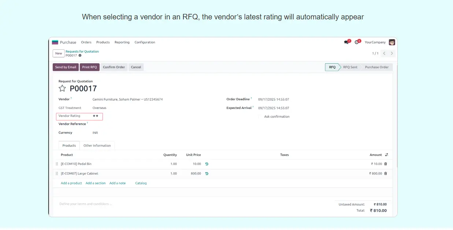Delete the Pedal Bin line
This screenshot has height=230, width=453.
coord(386,164)
